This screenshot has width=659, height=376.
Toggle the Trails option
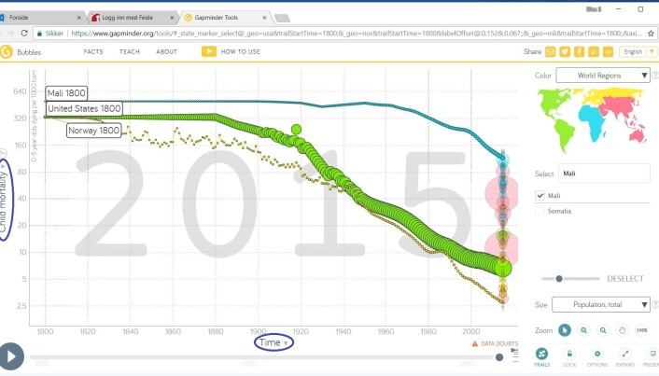pyautogui.click(x=541, y=356)
